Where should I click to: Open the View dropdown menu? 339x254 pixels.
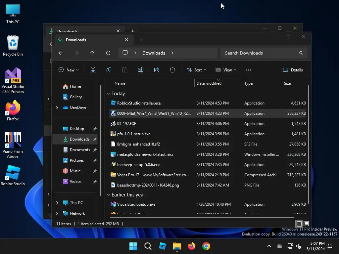point(226,70)
